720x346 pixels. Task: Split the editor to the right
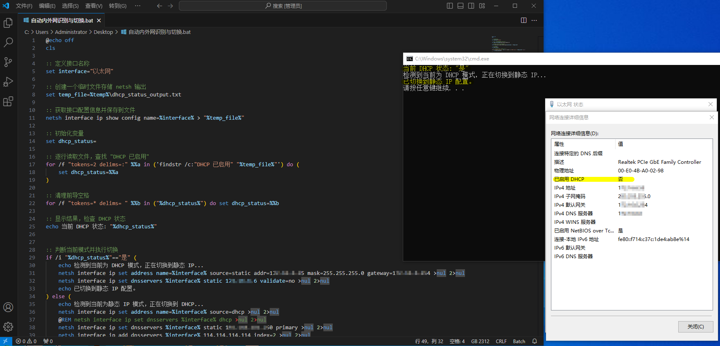(524, 20)
